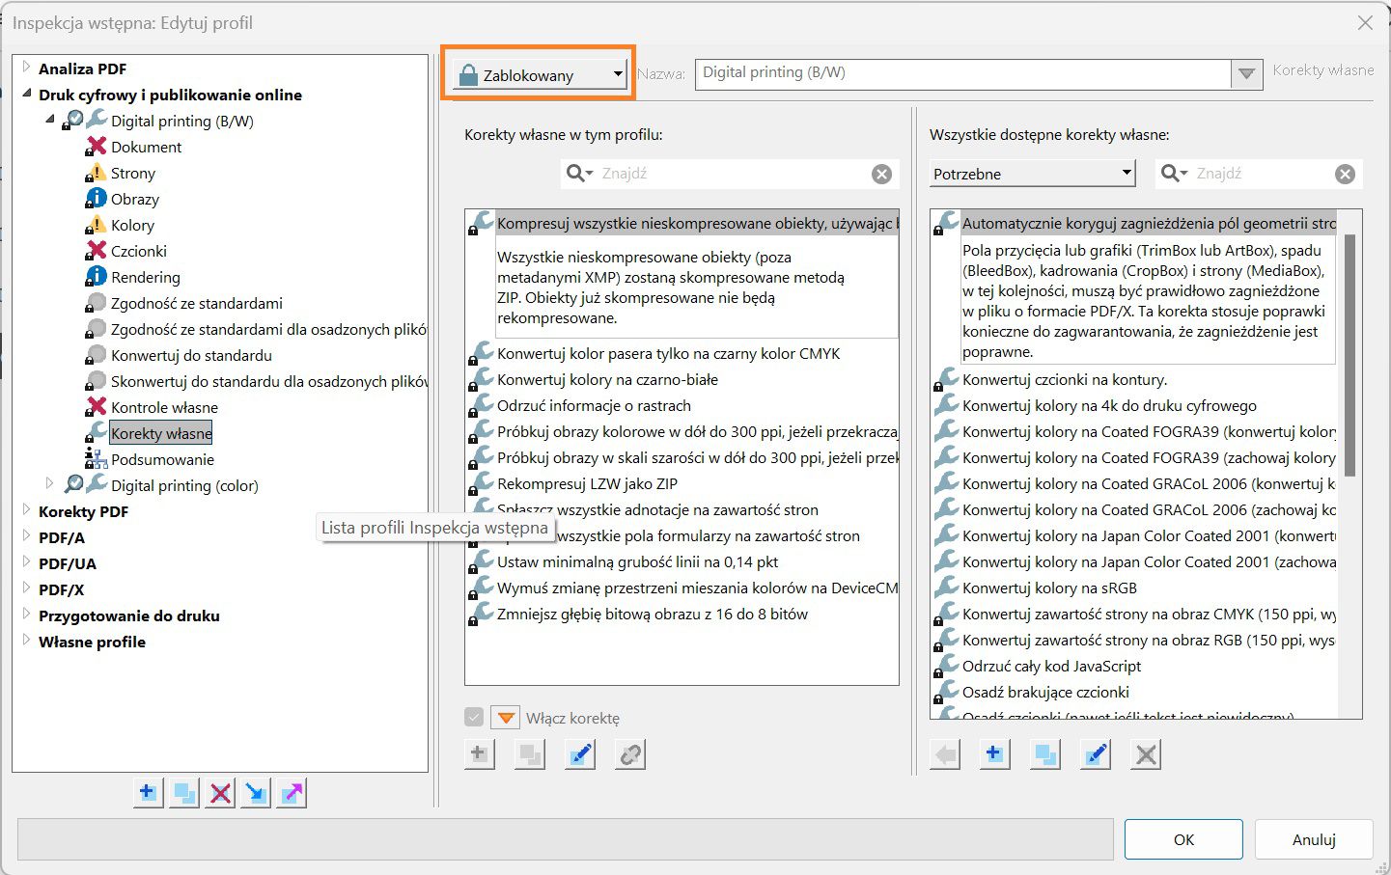Select Konwertuj kolory na sRGB in the available fixups

[1049, 588]
